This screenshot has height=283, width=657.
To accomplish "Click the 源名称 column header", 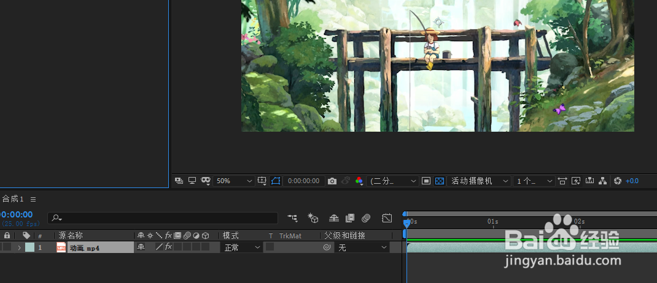I will click(x=71, y=236).
